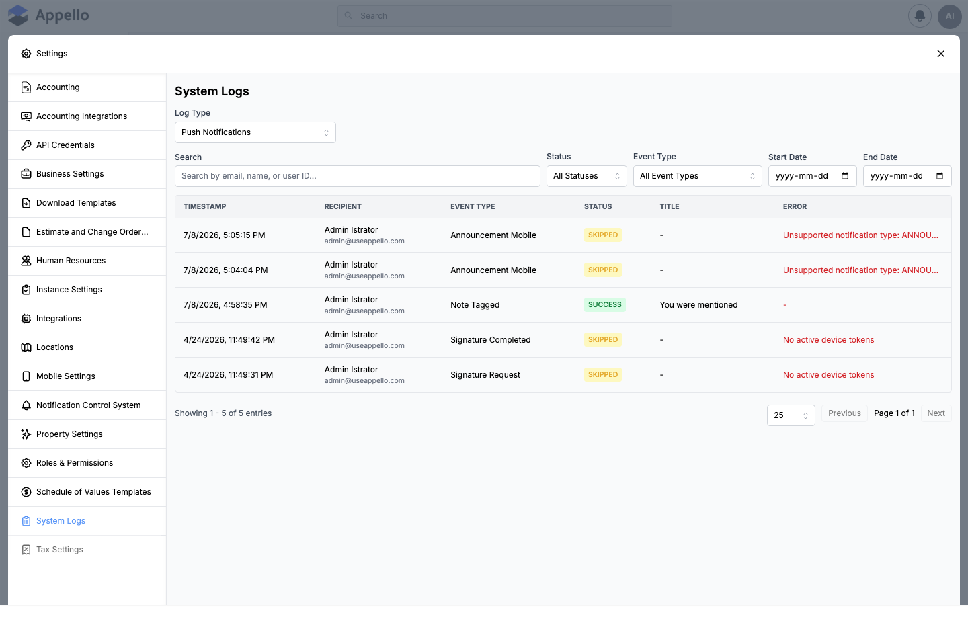This screenshot has width=968, height=617.
Task: Open the Mobile Settings section
Action: [87, 376]
